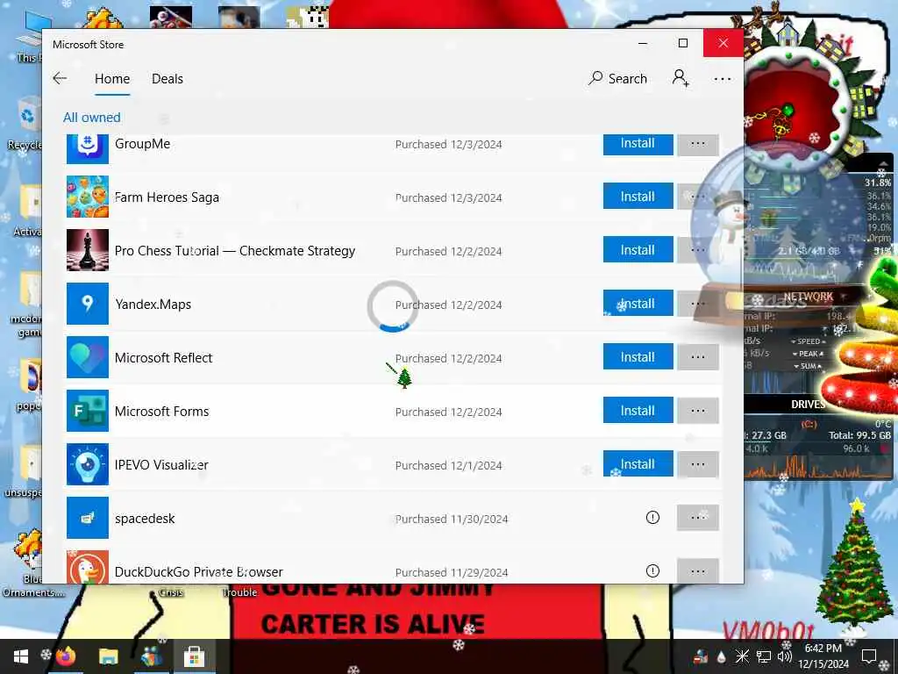Click the Microsoft Store taskbar icon
Viewport: 898px width, 674px height.
tap(194, 656)
